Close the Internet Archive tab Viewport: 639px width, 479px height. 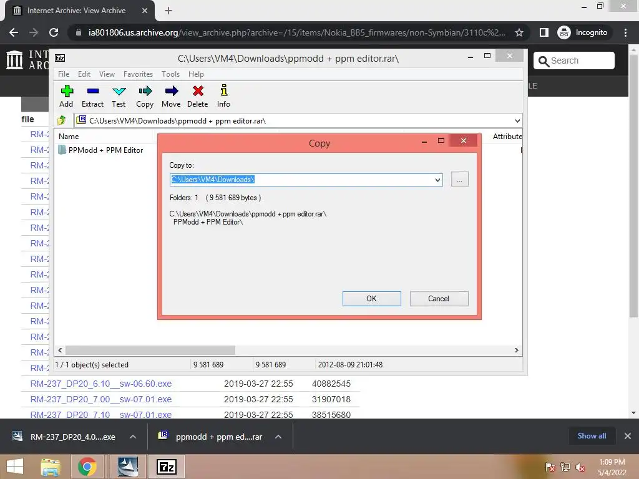click(x=145, y=11)
